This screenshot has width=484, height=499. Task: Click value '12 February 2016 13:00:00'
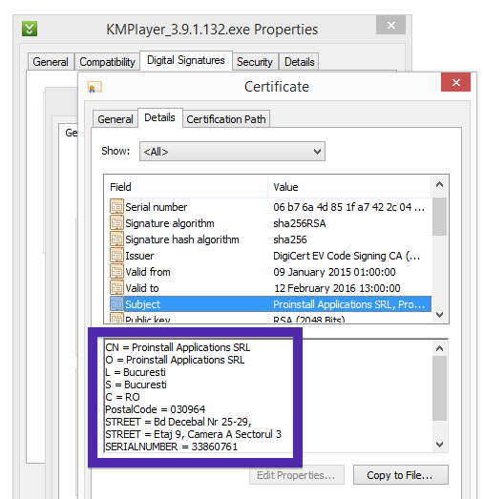tap(337, 288)
